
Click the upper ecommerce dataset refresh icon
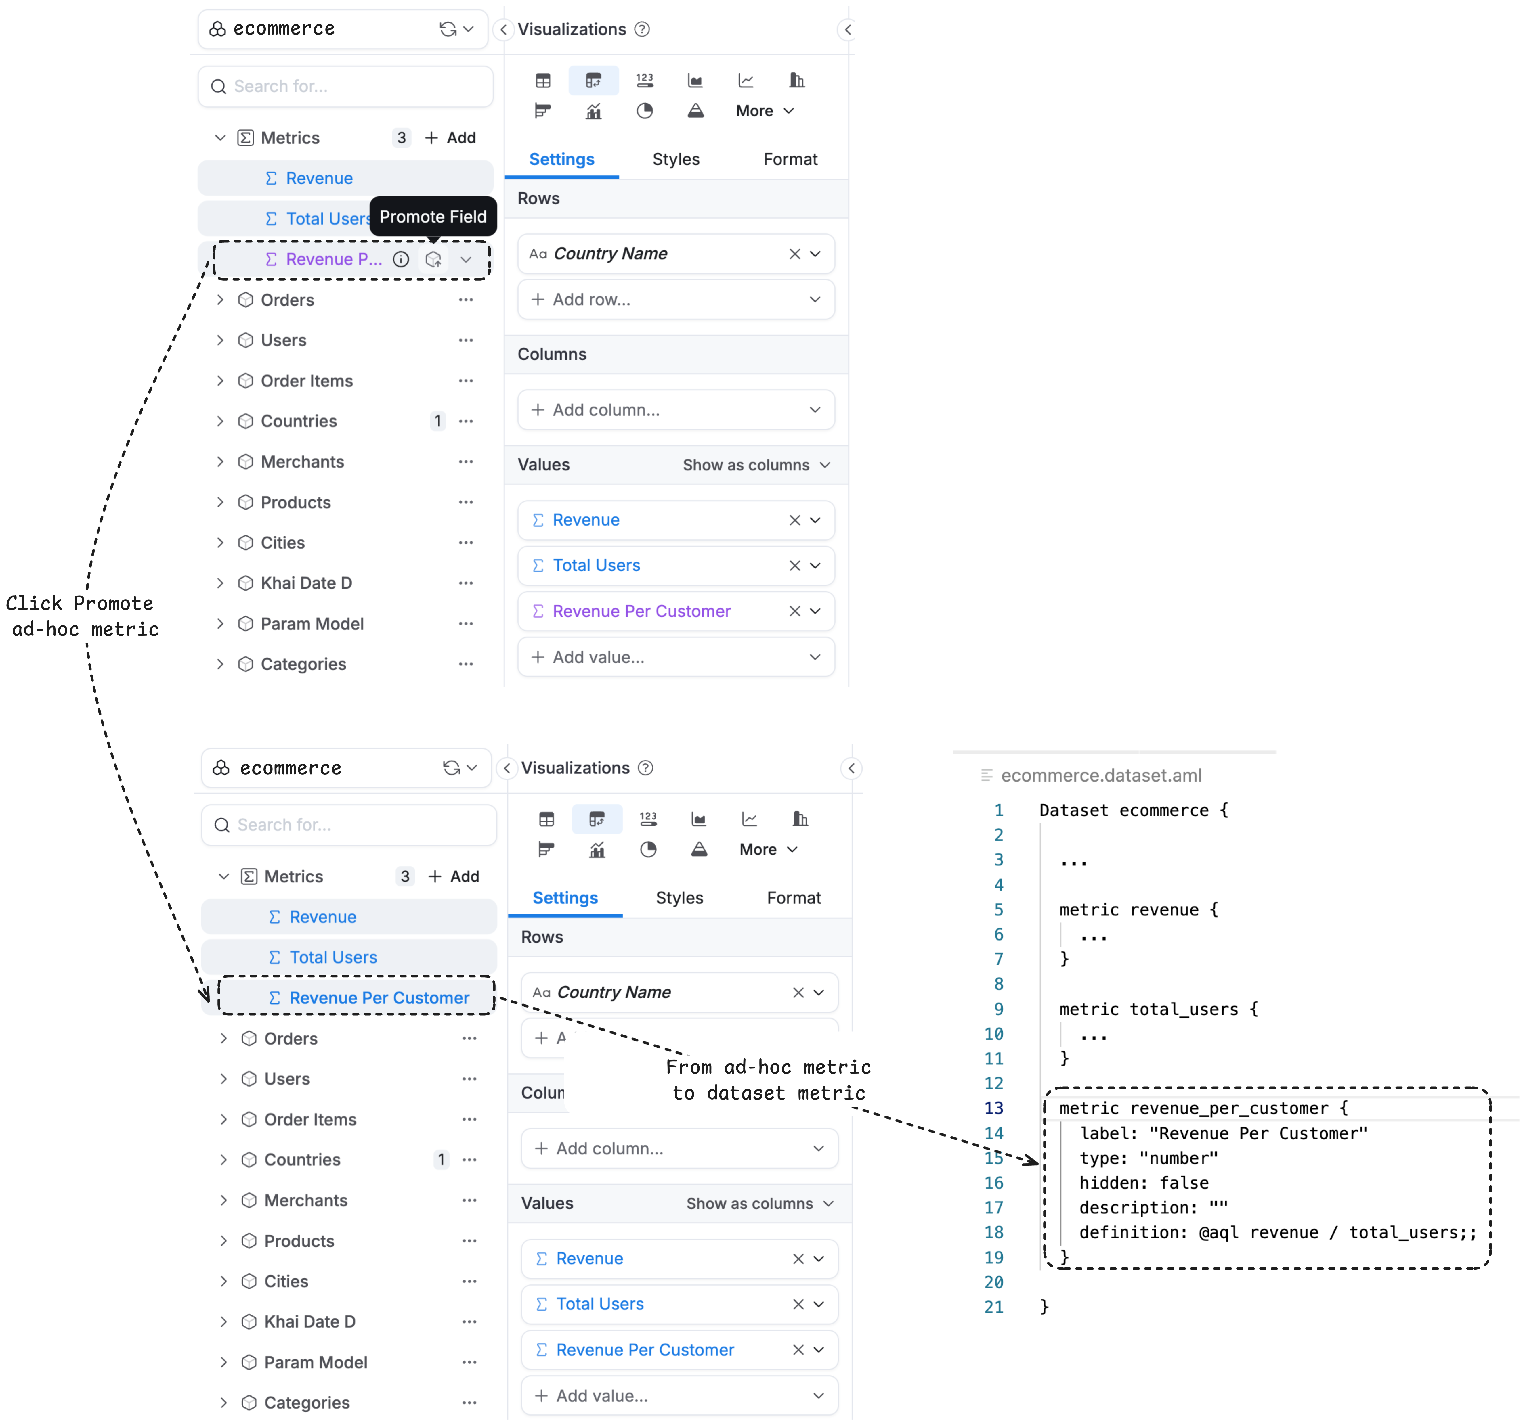coord(448,29)
